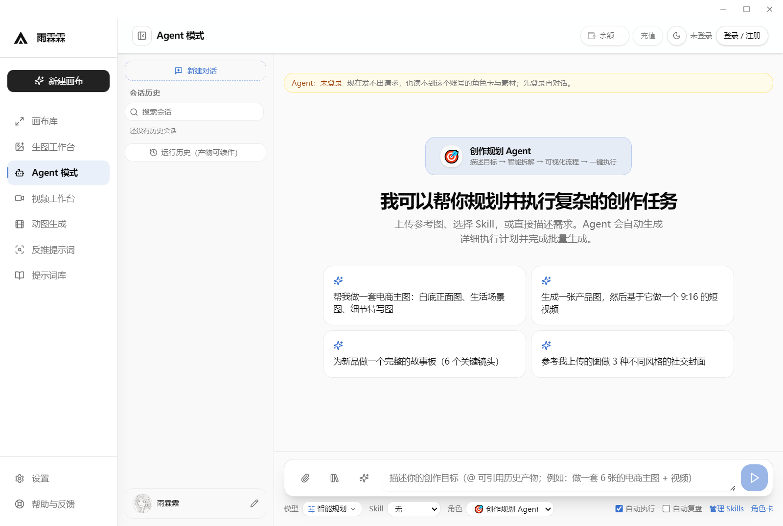Open 反推提示词 page
783x526 pixels.
click(x=58, y=250)
